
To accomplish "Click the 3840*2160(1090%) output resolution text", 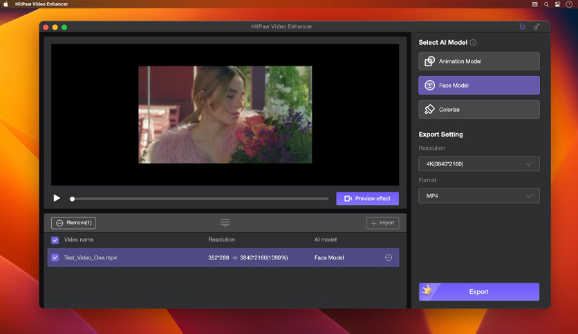I will (x=263, y=257).
